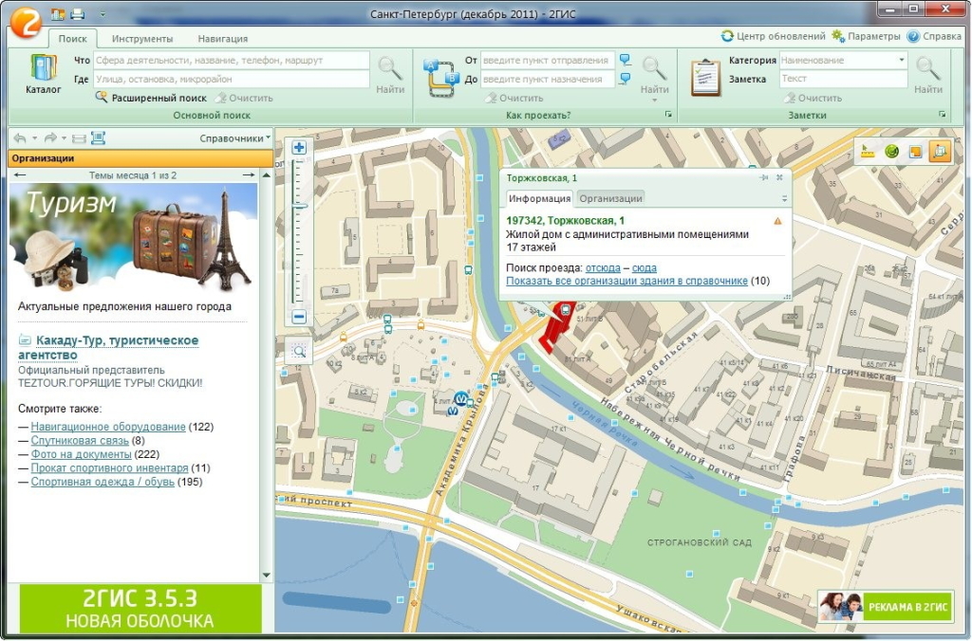Click the clipboard notes icon

(705, 78)
